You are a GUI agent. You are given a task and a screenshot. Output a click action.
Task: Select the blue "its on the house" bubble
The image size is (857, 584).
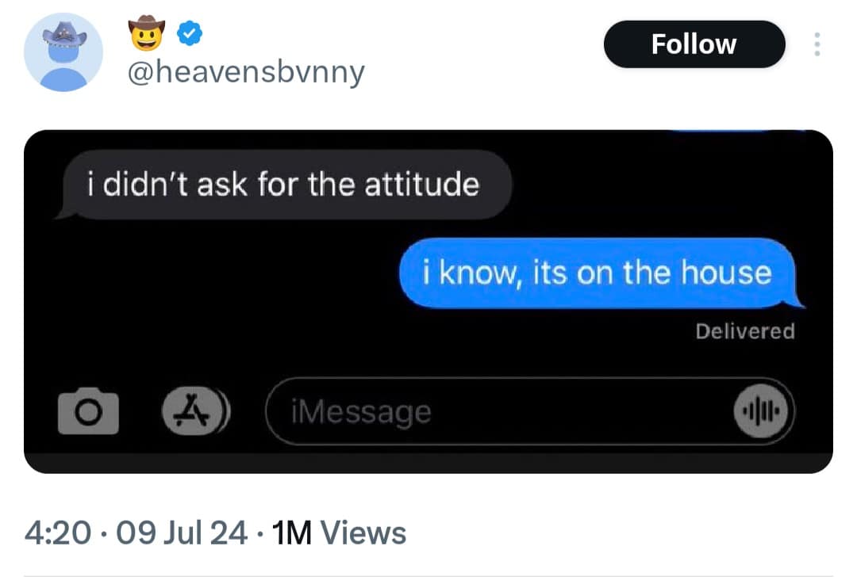[x=597, y=273]
